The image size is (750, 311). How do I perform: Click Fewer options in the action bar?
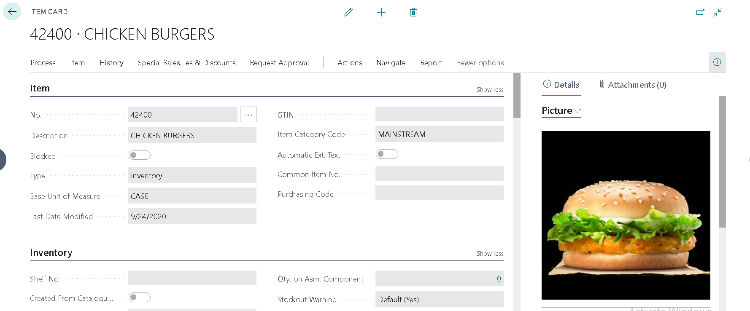(x=480, y=63)
